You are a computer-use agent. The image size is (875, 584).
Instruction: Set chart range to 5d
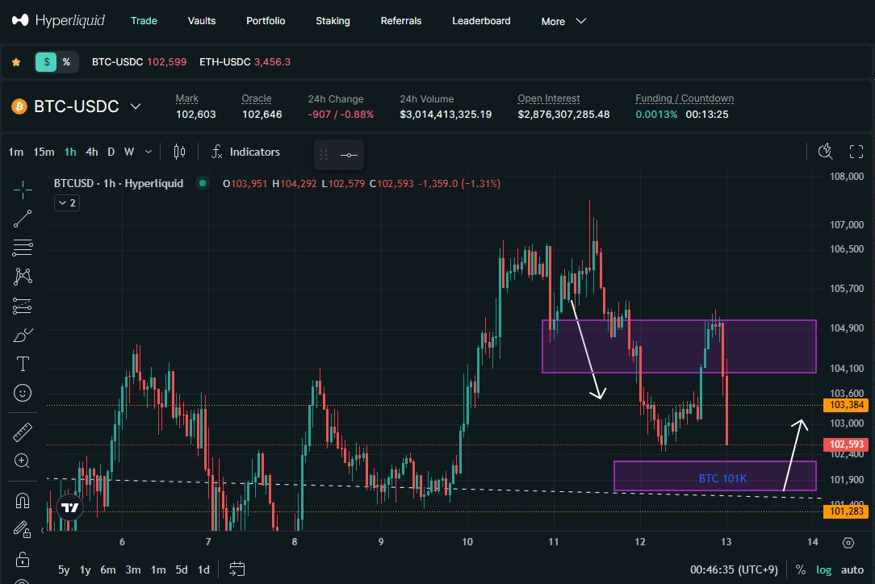click(182, 569)
